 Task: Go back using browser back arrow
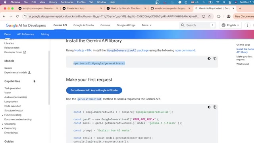pyautogui.click(x=4, y=16)
